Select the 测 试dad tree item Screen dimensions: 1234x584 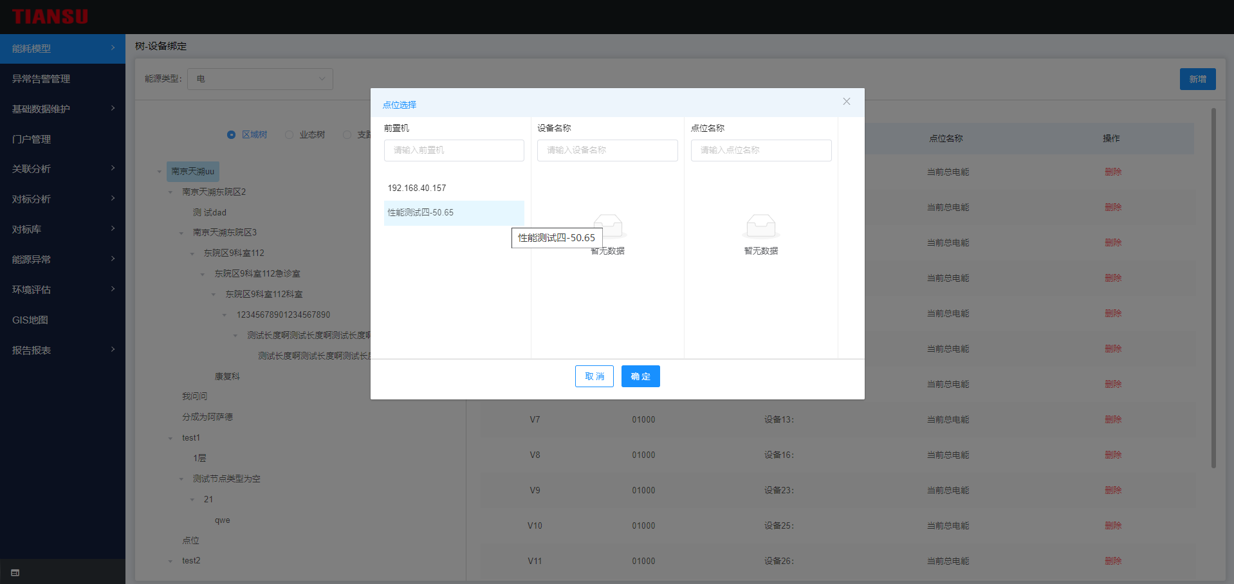tap(210, 212)
